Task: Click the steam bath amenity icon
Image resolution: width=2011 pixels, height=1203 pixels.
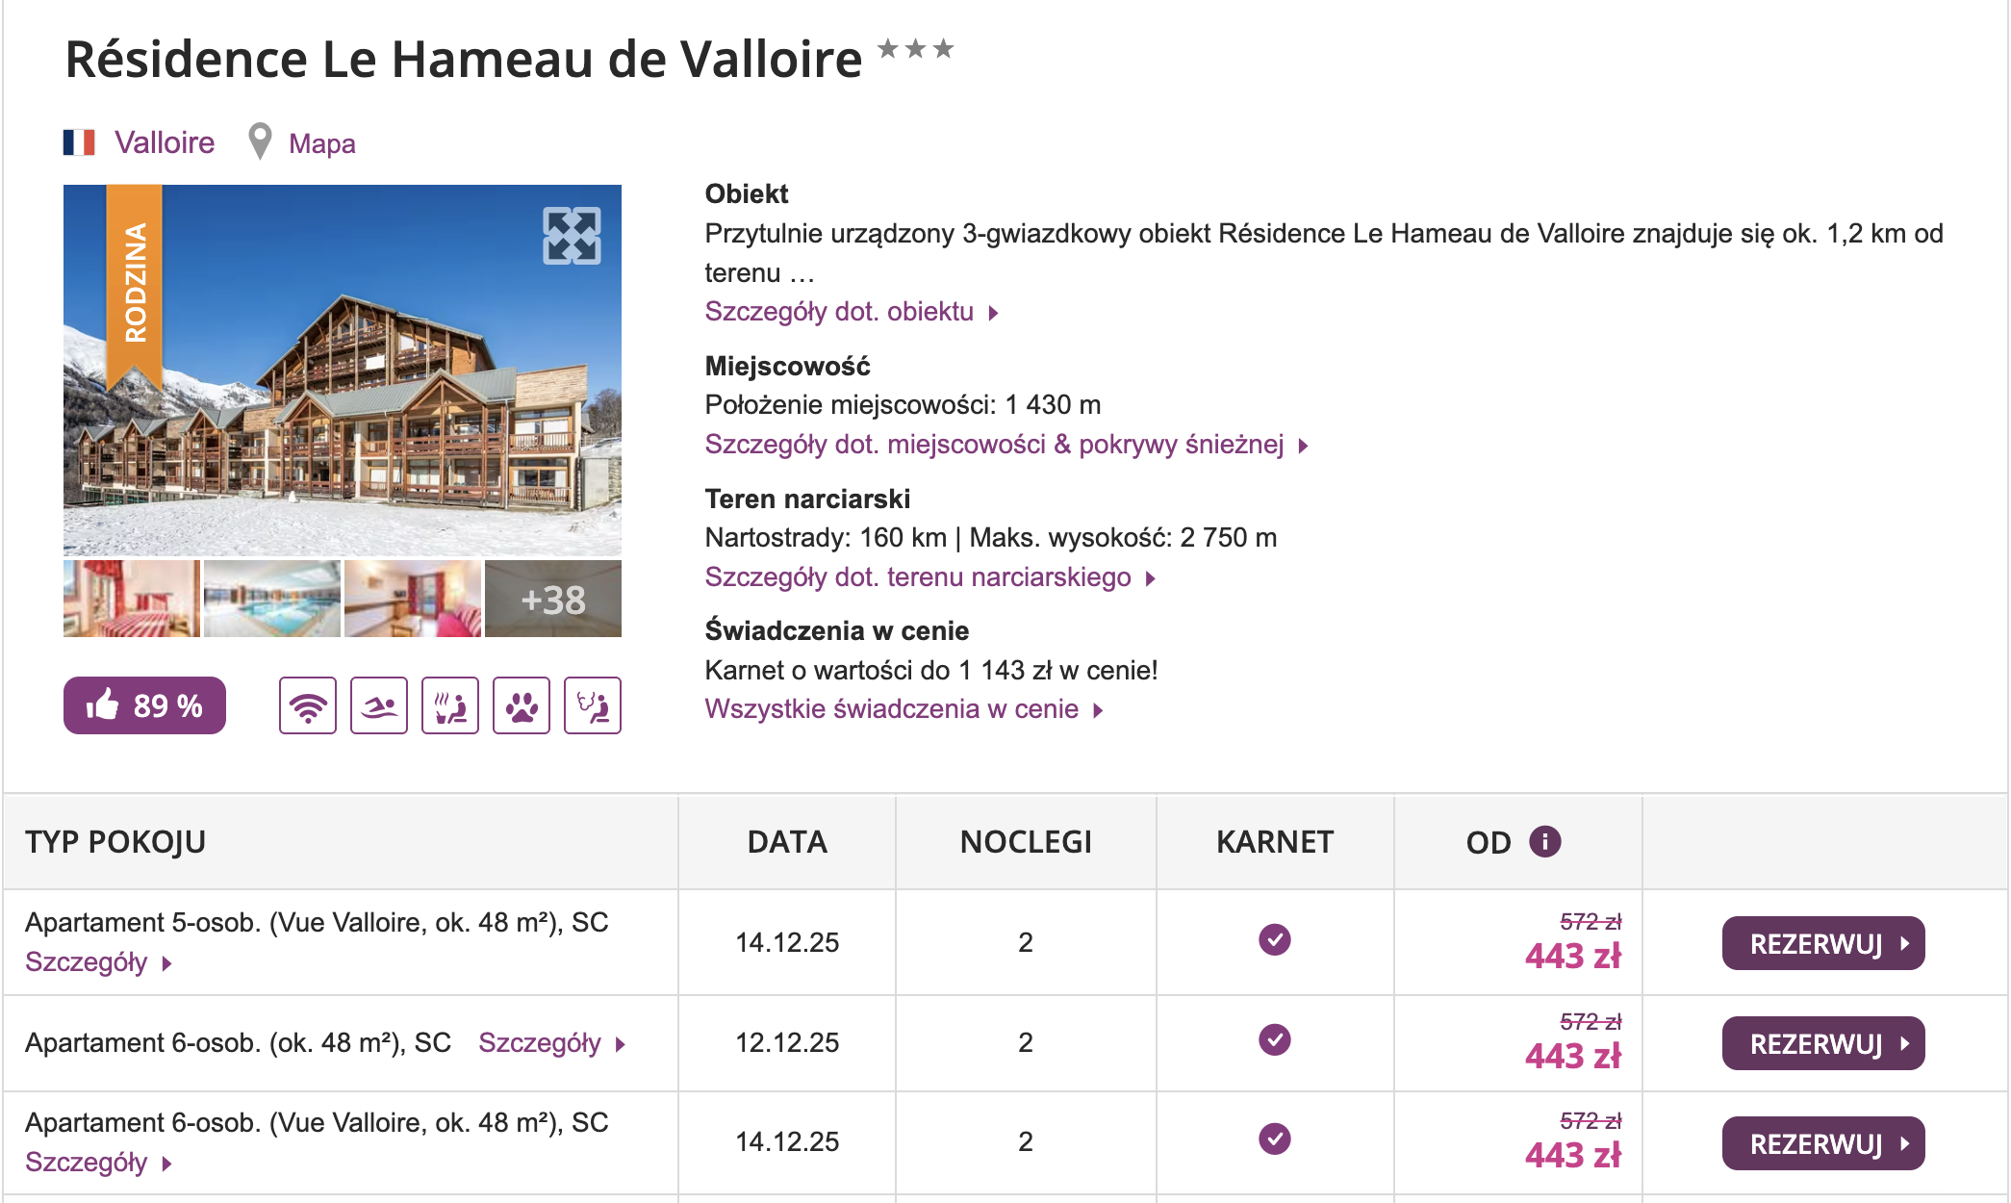Action: point(592,705)
